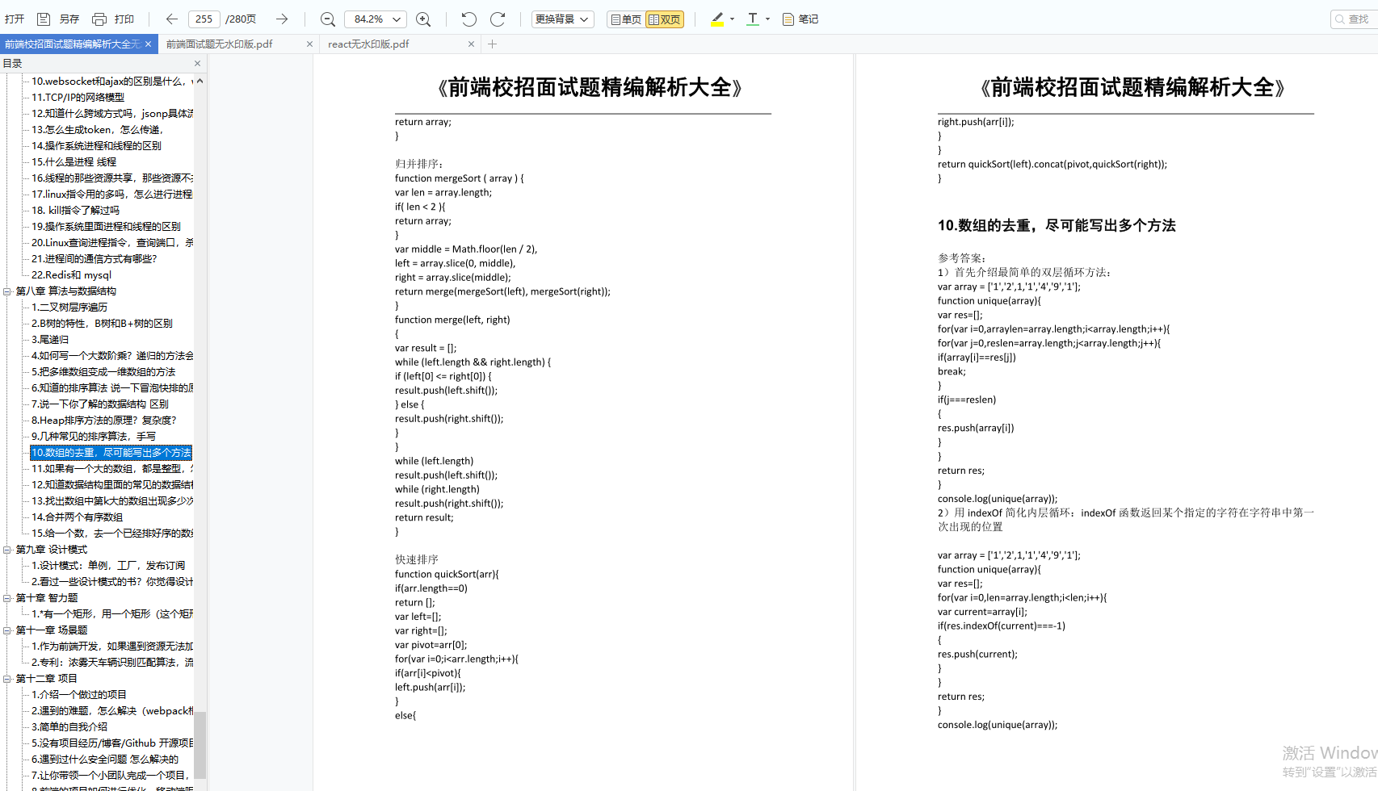Viewport: 1378px width, 791px height.
Task: Click the 快速排序 label on left page
Action: point(417,559)
